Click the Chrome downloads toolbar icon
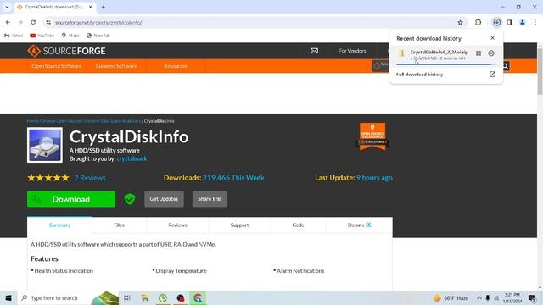543x305 pixels. pyautogui.click(x=496, y=23)
